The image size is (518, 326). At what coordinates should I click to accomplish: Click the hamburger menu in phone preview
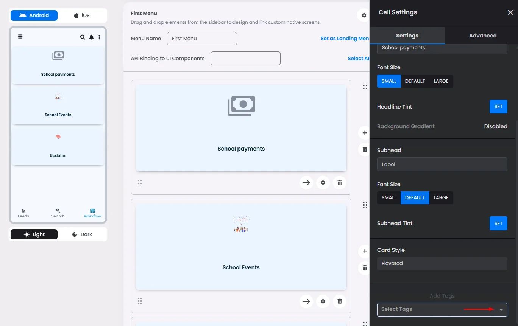(x=20, y=37)
